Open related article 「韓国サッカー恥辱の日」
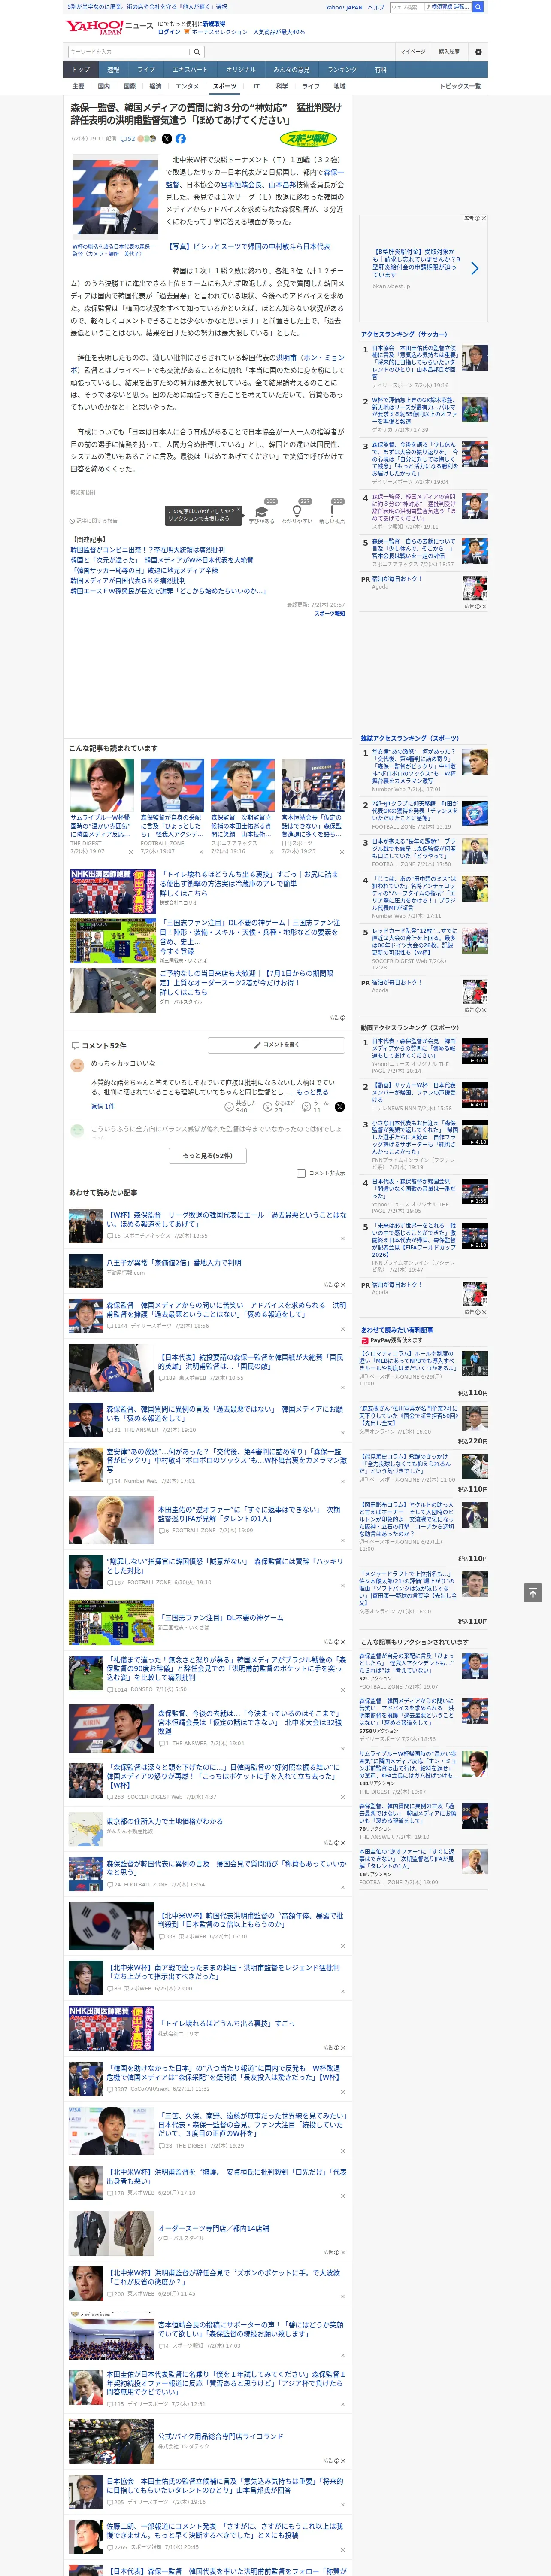This screenshot has height=2576, width=551. [144, 570]
